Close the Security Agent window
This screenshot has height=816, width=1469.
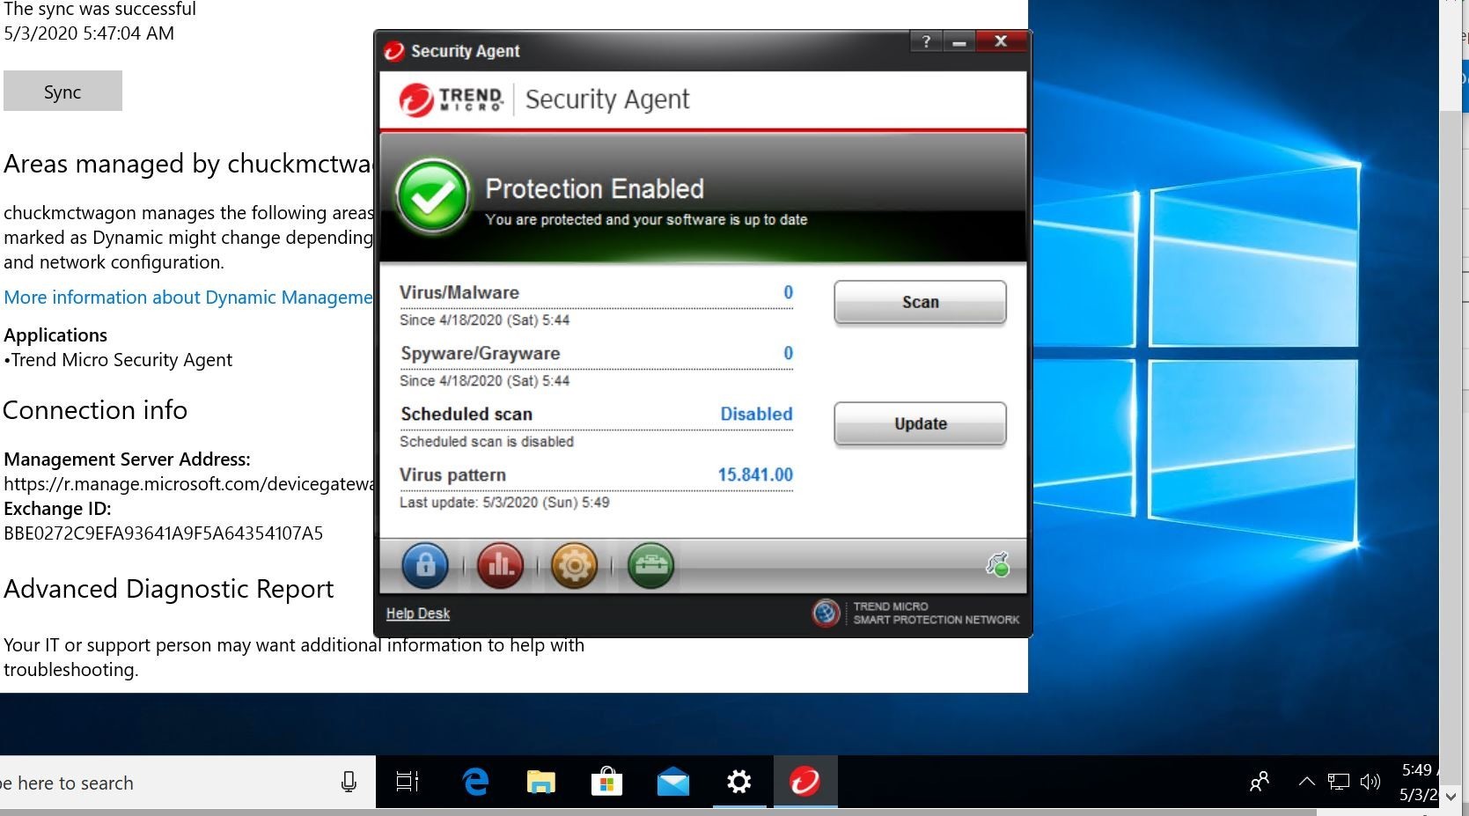pyautogui.click(x=1001, y=41)
